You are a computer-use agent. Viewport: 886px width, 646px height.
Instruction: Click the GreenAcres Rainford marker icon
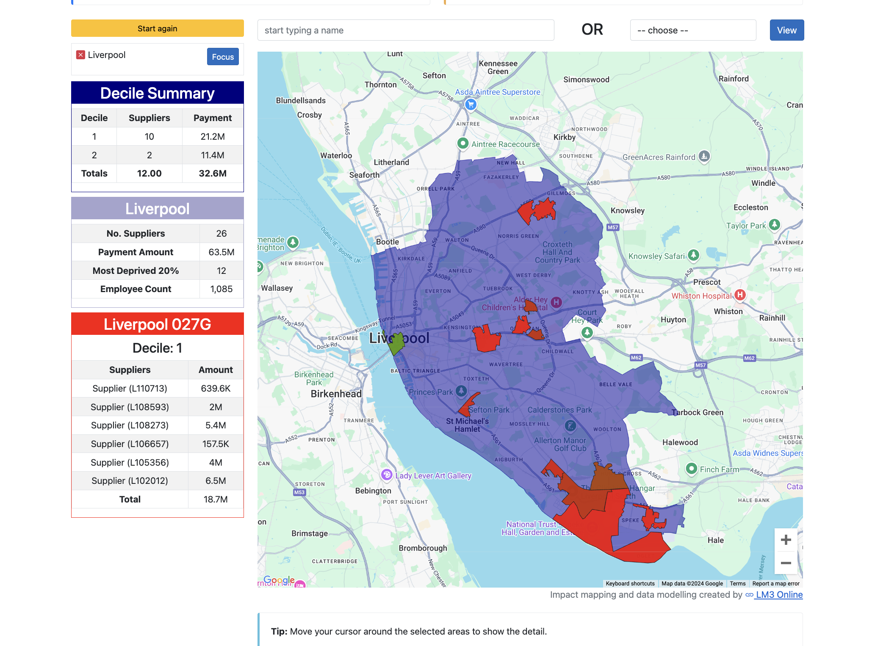tap(704, 156)
